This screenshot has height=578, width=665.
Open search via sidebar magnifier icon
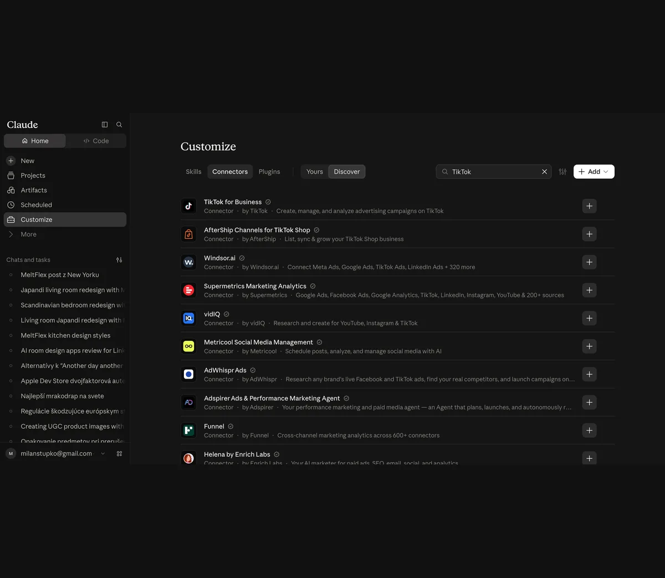[119, 125]
